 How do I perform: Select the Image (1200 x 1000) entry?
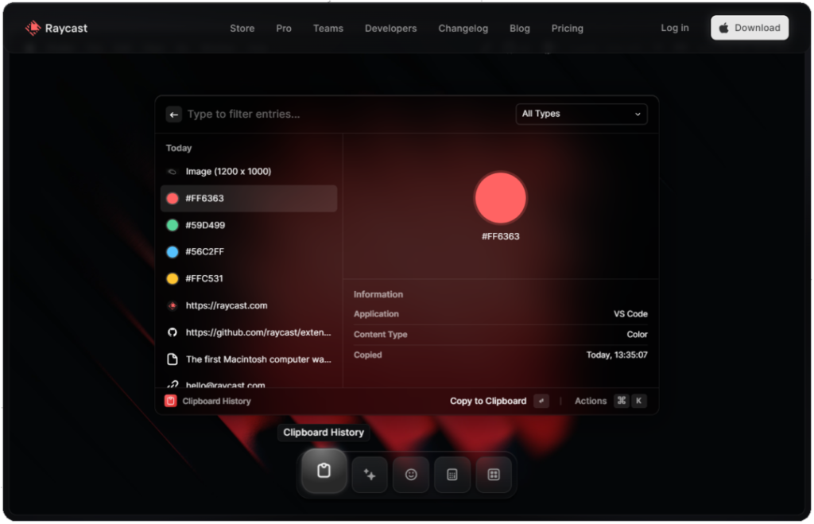[249, 172]
